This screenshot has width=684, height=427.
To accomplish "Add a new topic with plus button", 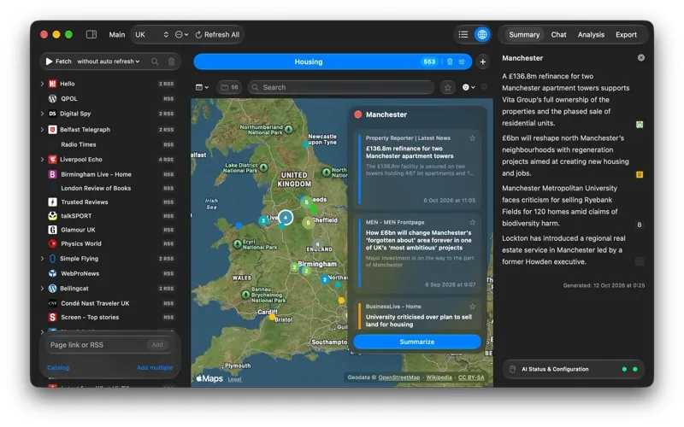I will (x=482, y=61).
